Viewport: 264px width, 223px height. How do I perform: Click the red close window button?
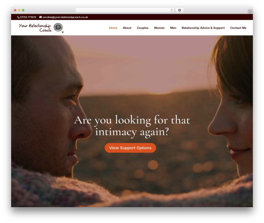(x=15, y=10)
